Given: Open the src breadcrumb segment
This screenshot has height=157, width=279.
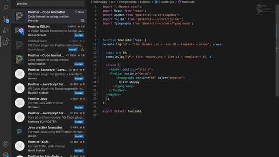Looking at the screenshot, I should pos(113,2).
